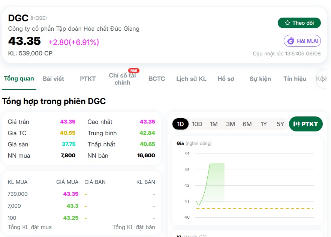The image size is (331, 237).
Task: Click the (HOSE) exchange label
Action: pyautogui.click(x=39, y=18)
